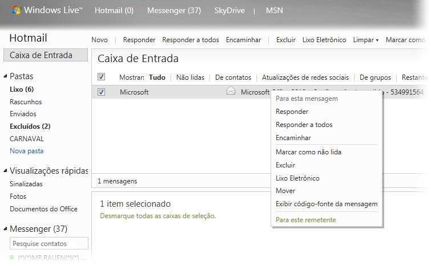Click Lixo Eletrônico in the toolbar
This screenshot has height=266, width=431.
point(324,40)
